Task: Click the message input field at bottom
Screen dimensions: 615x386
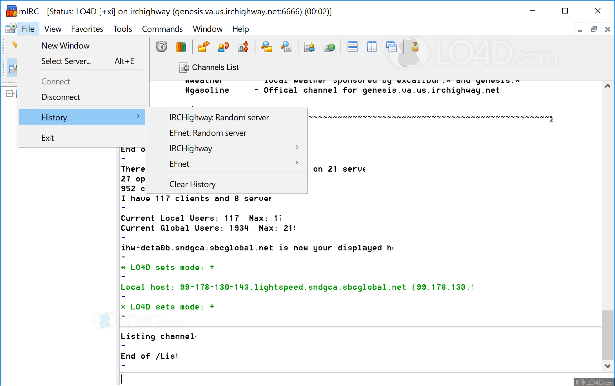Action: (338, 379)
